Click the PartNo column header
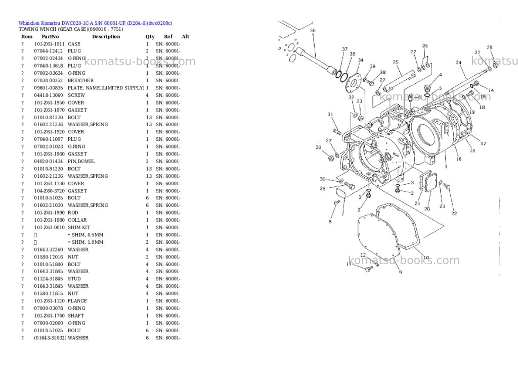Image resolution: width=518 pixels, height=366 pixels. [50, 36]
